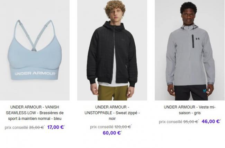
Task: Click prix conseillé label under the bra
Action: point(16,128)
